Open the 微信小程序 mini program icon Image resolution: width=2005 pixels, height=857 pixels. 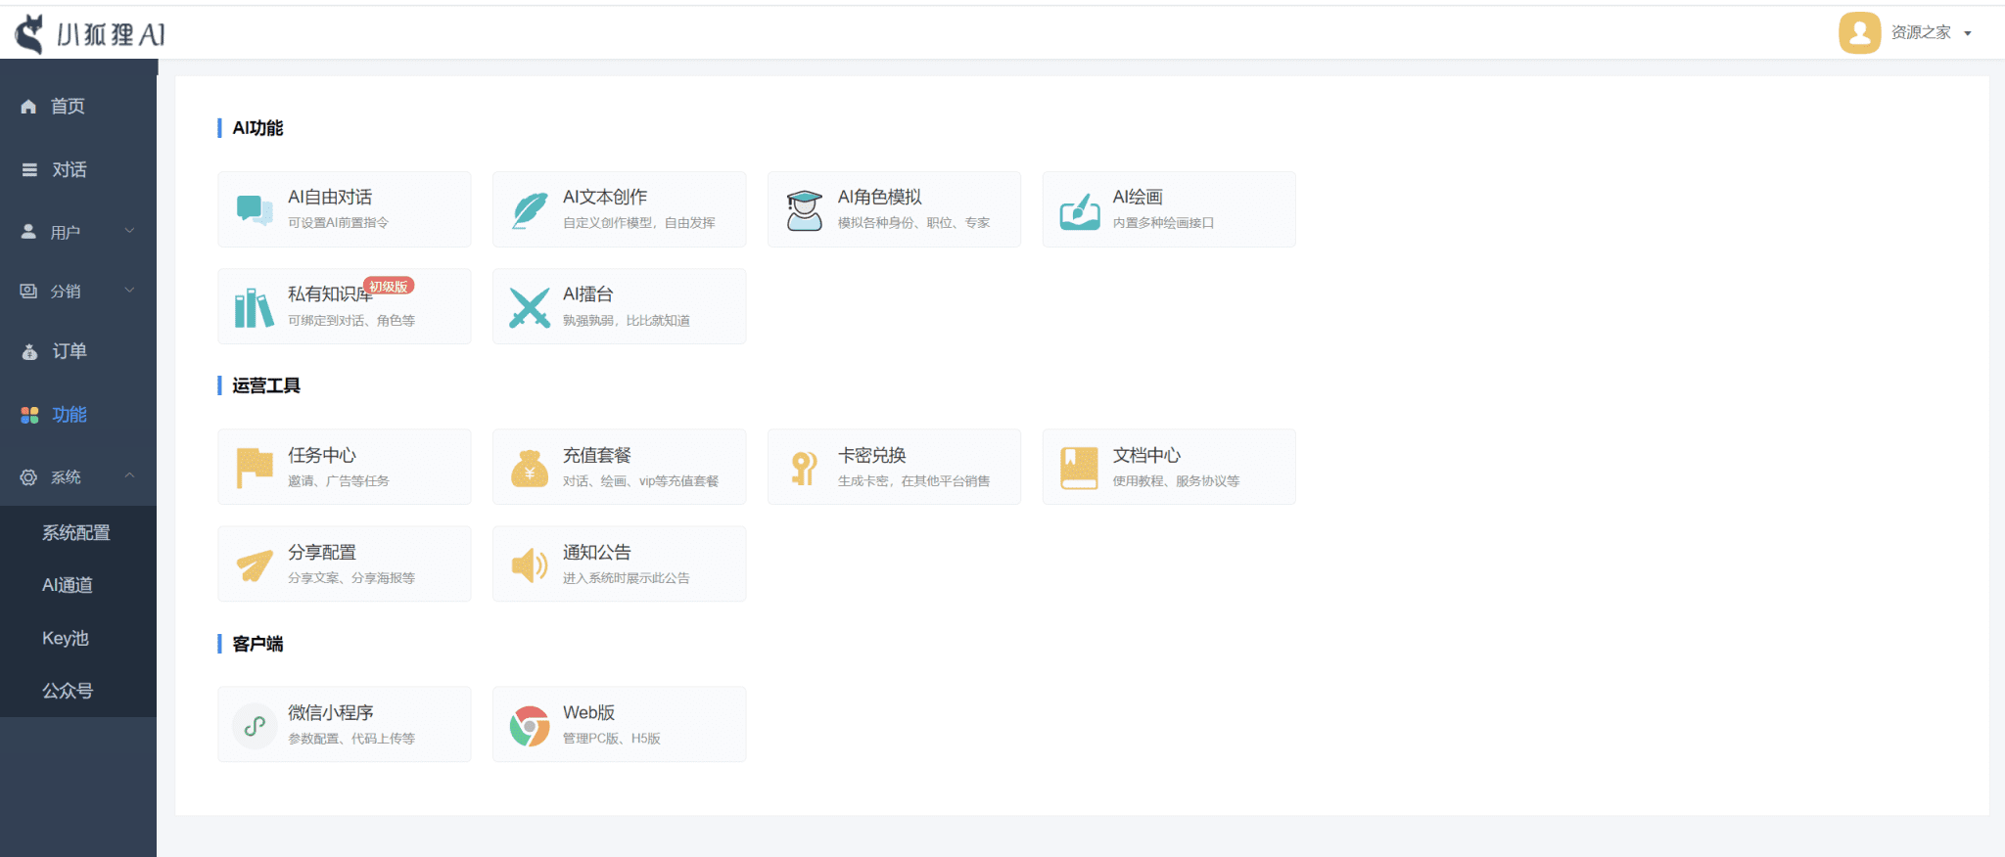(255, 726)
